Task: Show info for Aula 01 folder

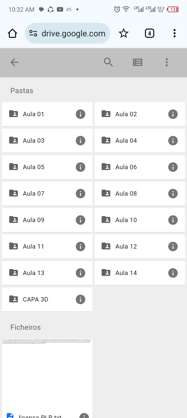Action: (81, 114)
